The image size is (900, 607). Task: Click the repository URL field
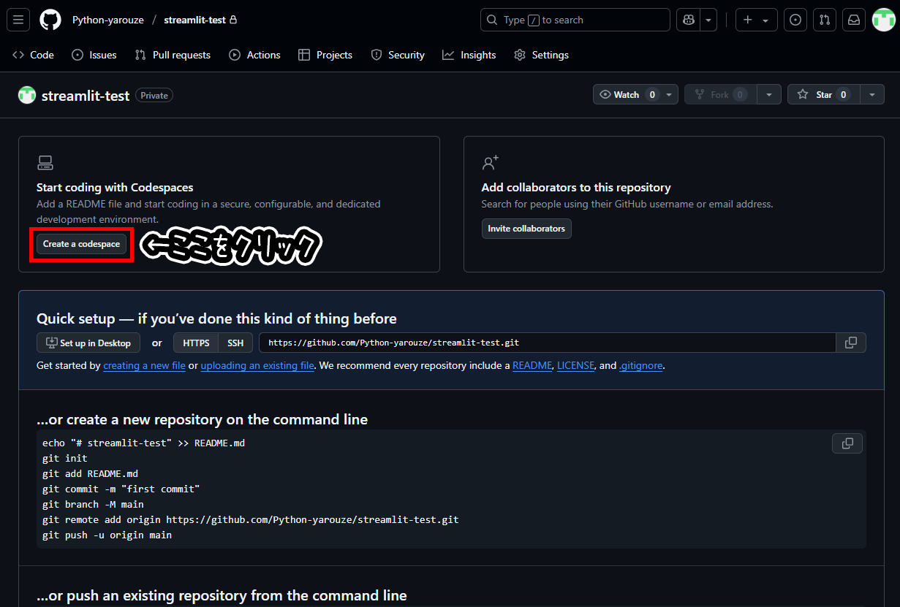pyautogui.click(x=547, y=343)
